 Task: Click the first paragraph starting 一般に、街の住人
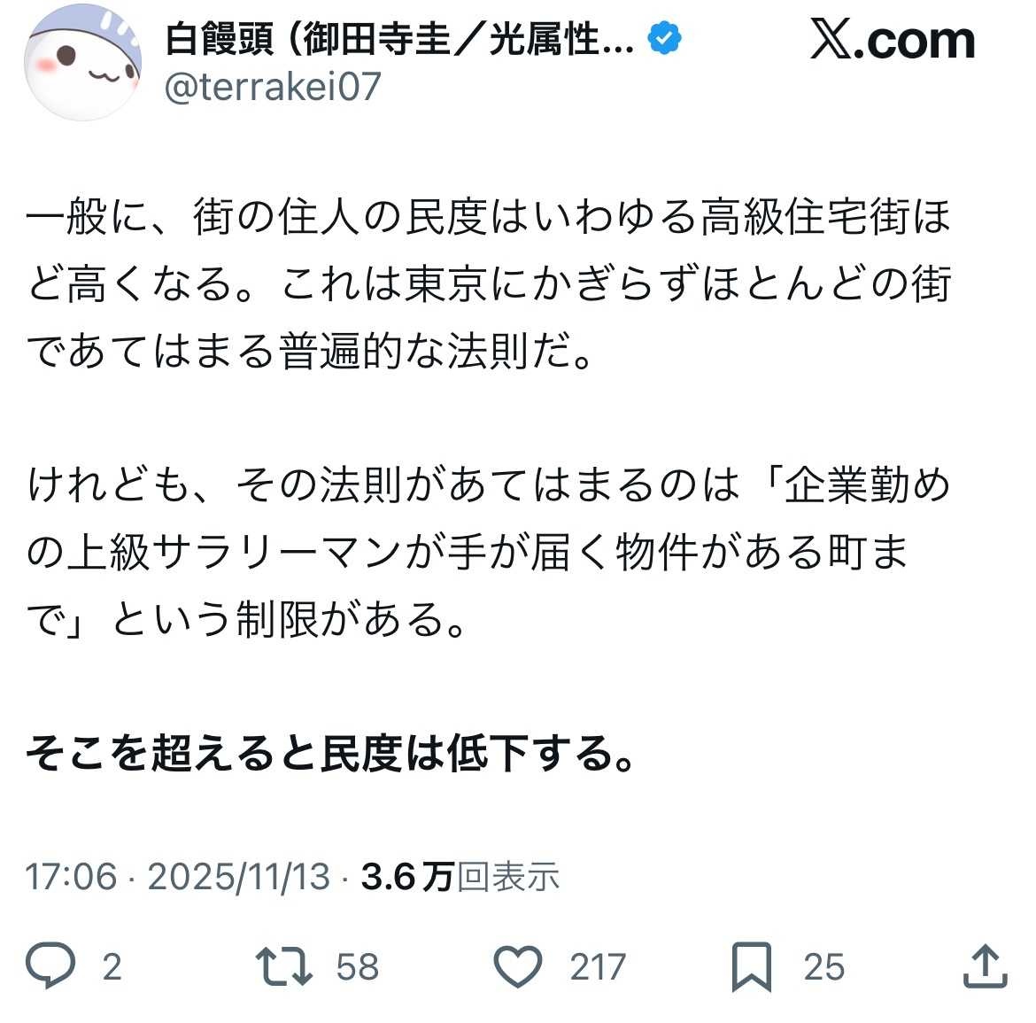(x=489, y=283)
